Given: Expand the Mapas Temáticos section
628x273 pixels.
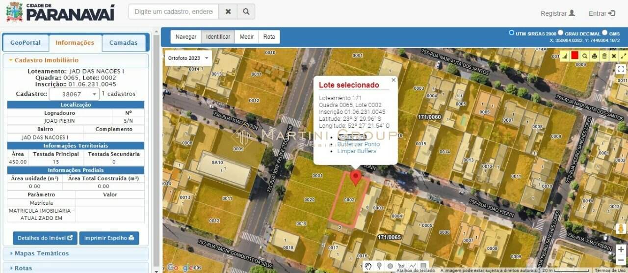Looking at the screenshot, I should click(76, 254).
